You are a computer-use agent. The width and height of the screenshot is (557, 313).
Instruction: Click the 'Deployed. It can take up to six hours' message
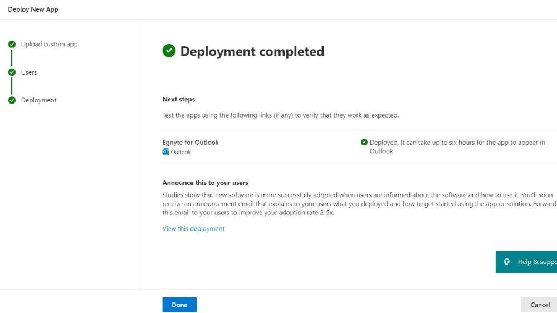457,146
